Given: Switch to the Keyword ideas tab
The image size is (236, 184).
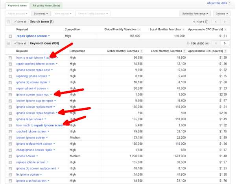Looking at the screenshot, I should [17, 6].
